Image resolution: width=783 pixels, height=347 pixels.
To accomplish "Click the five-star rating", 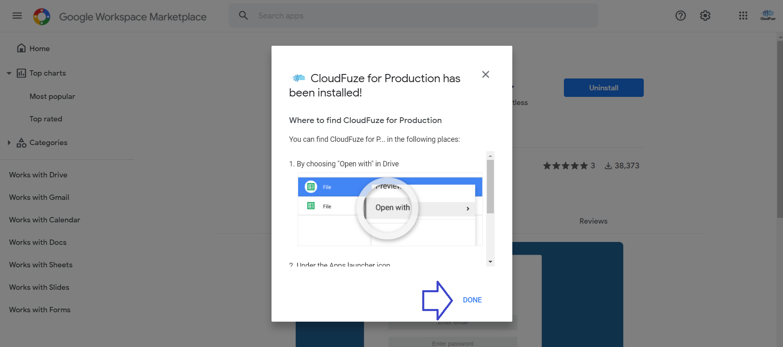I will tap(565, 166).
